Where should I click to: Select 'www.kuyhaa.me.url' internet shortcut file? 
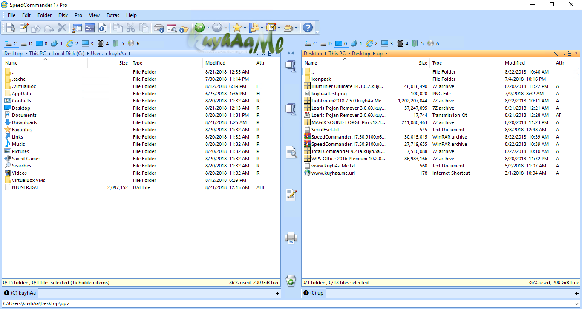pos(333,173)
